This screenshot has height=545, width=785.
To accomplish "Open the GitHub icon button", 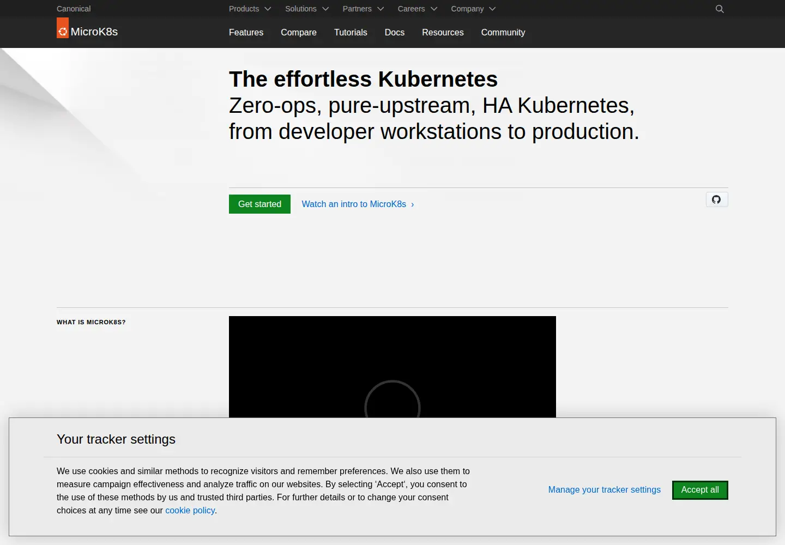I will coord(717,199).
